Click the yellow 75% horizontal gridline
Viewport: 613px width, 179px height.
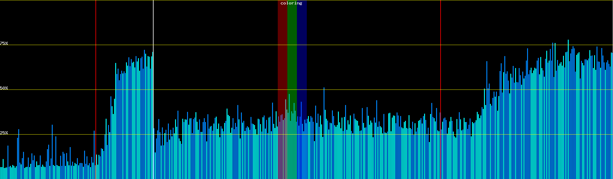[210, 45]
